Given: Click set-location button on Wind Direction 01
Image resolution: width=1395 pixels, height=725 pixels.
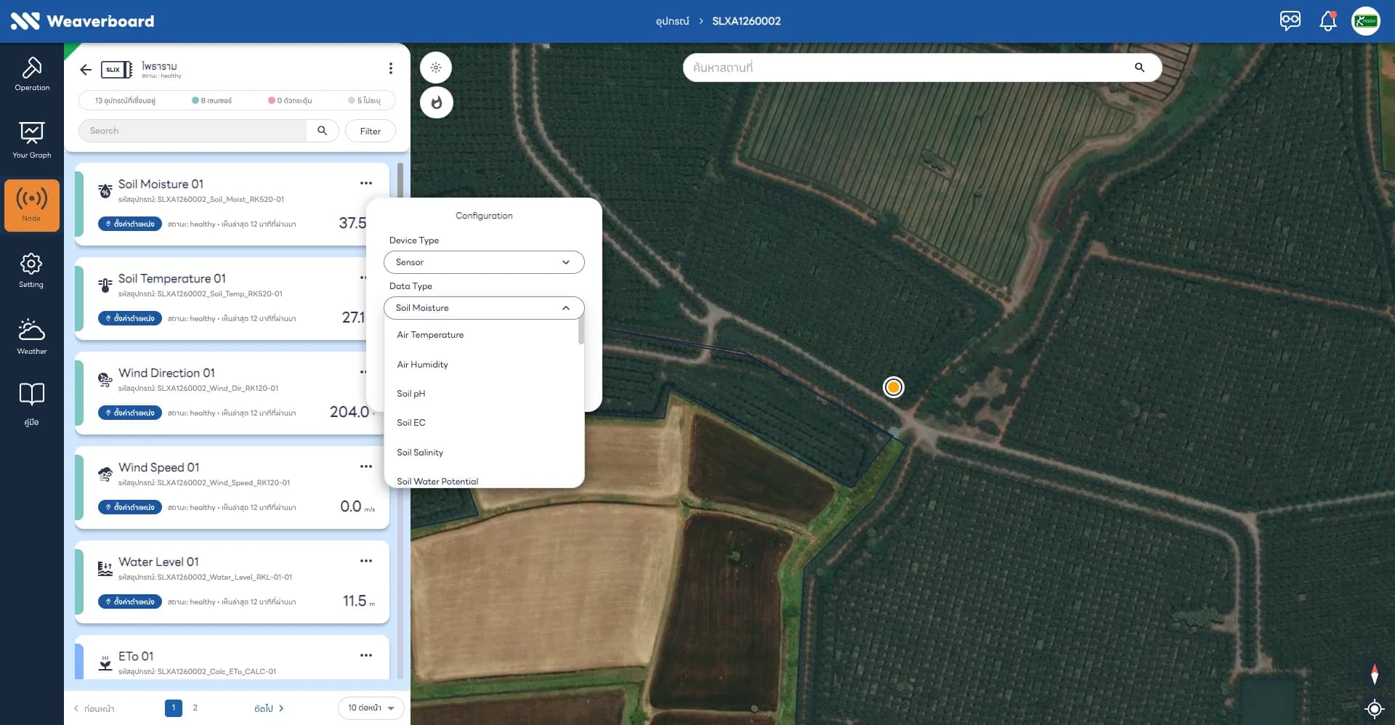Looking at the screenshot, I should (x=130, y=413).
